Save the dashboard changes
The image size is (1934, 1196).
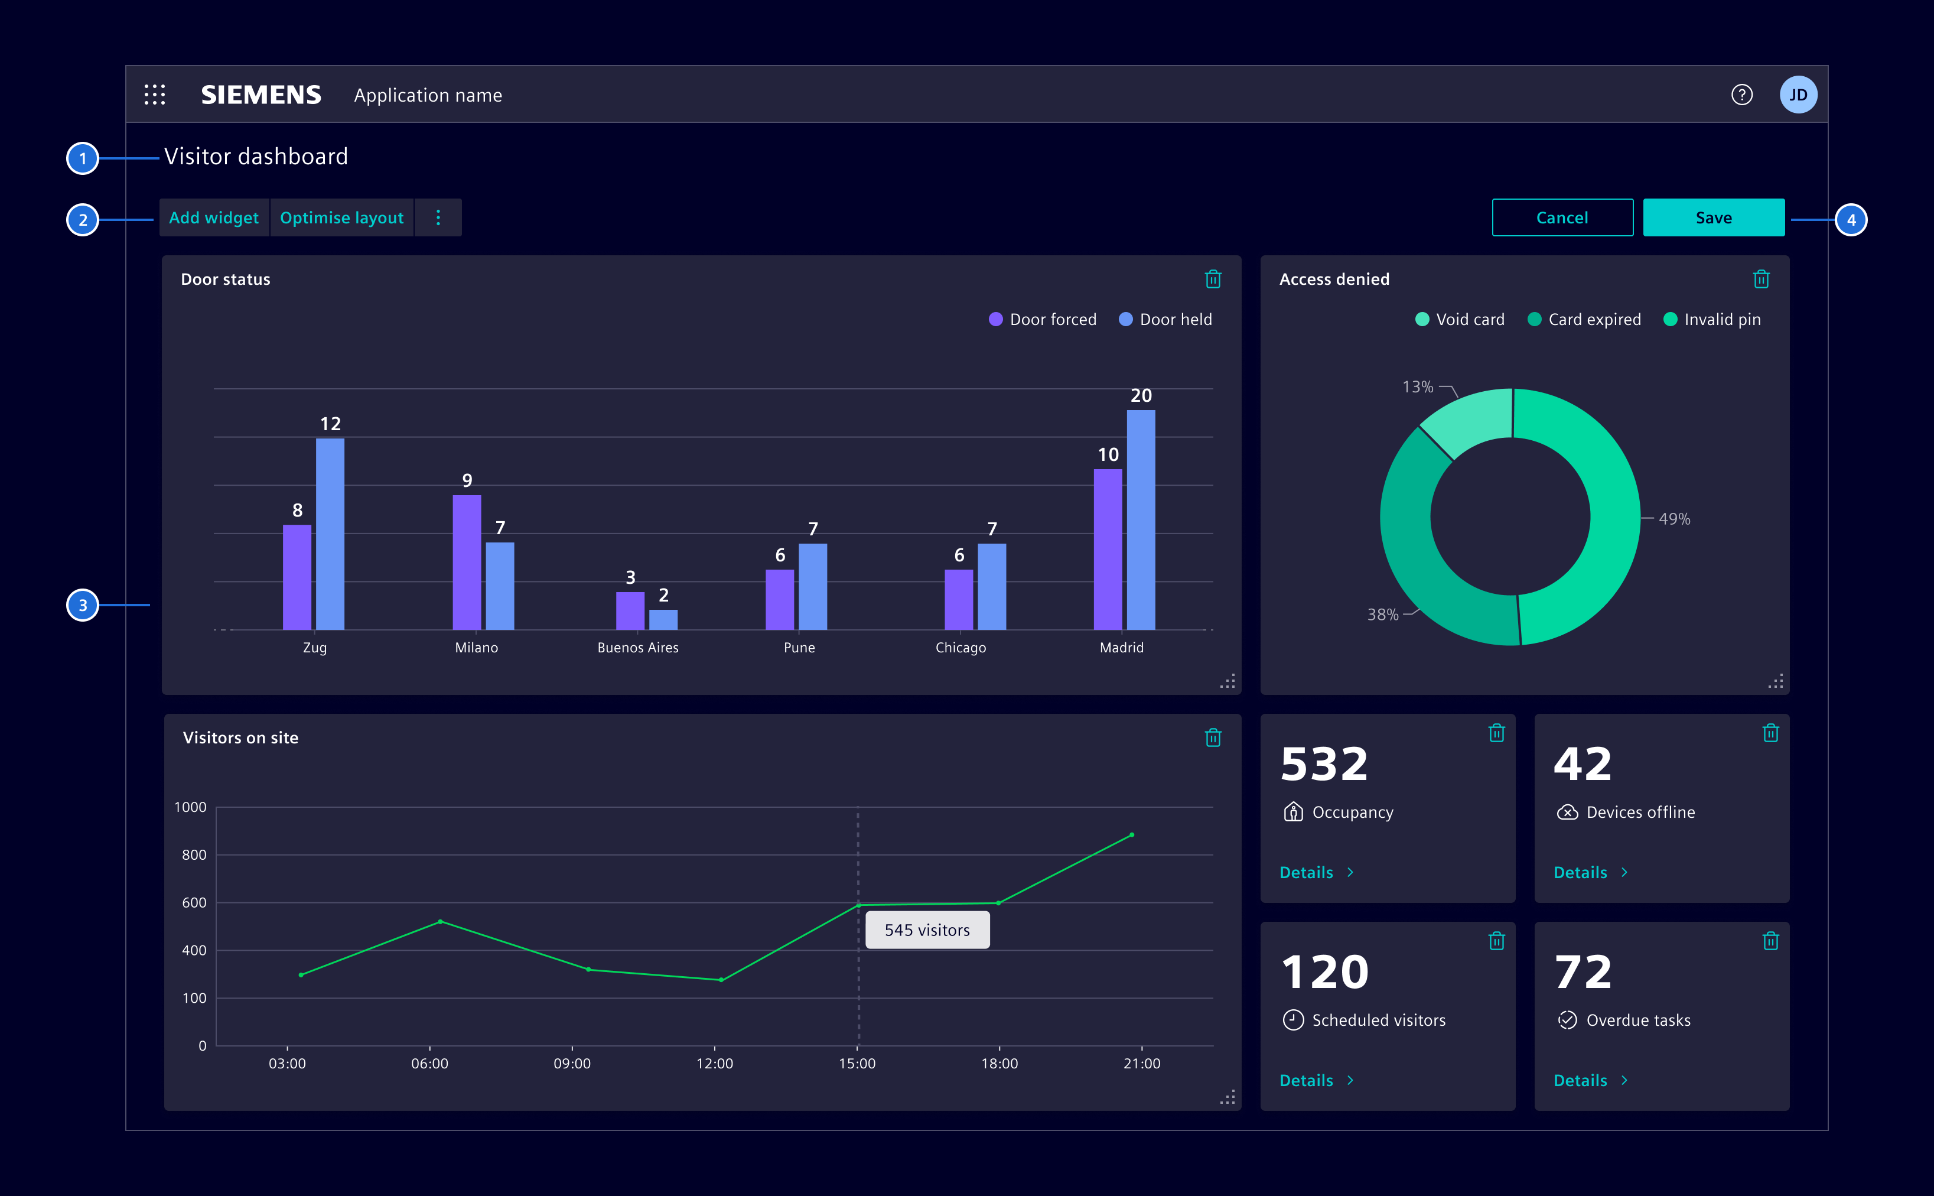1712,217
